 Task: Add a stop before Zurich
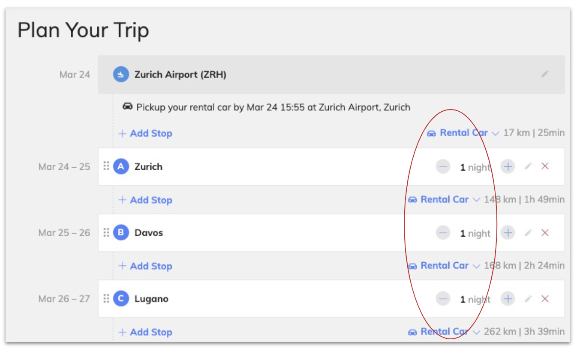coord(145,133)
